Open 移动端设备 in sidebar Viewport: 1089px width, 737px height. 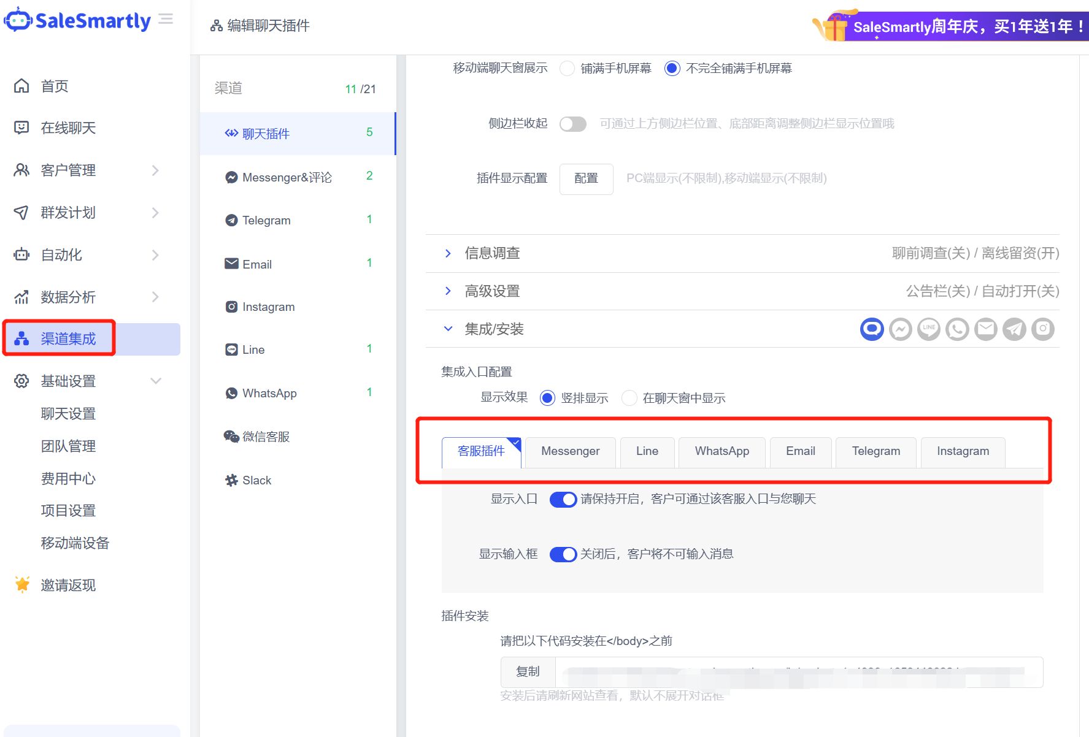point(75,543)
